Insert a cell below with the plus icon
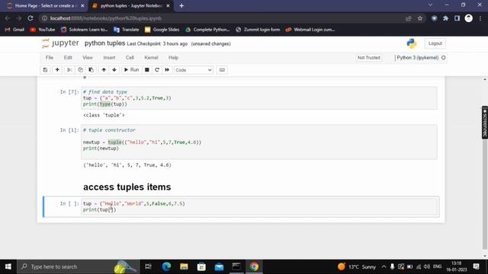 pos(57,70)
